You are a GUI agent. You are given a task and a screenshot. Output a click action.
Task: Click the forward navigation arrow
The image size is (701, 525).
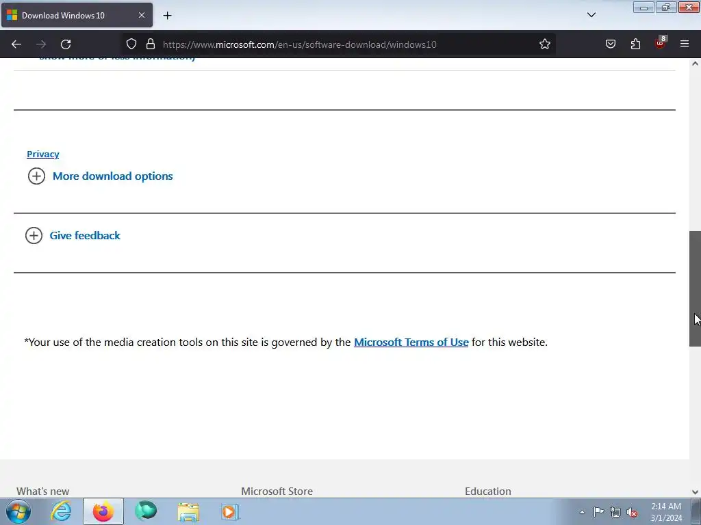point(41,44)
